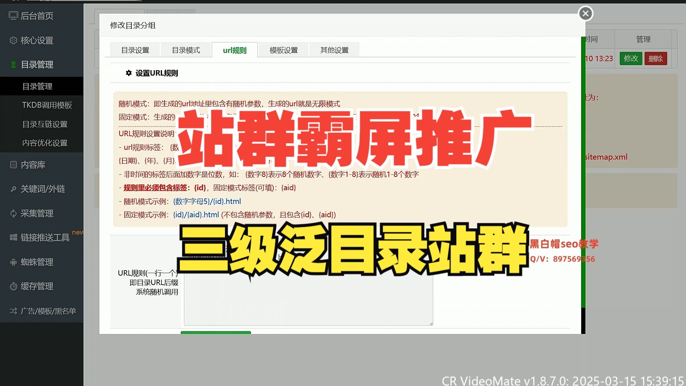Click the document icon beside 内容库
The image size is (686, 386).
pyautogui.click(x=13, y=165)
